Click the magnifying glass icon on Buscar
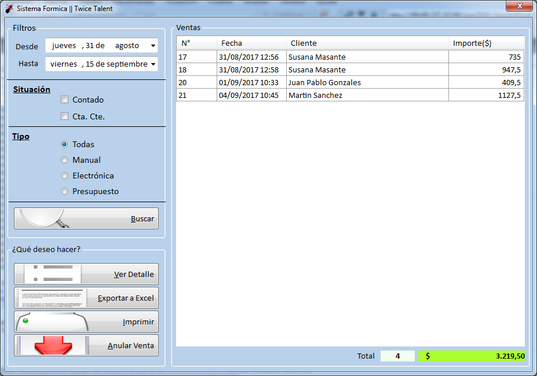Image resolution: width=537 pixels, height=376 pixels. [44, 218]
